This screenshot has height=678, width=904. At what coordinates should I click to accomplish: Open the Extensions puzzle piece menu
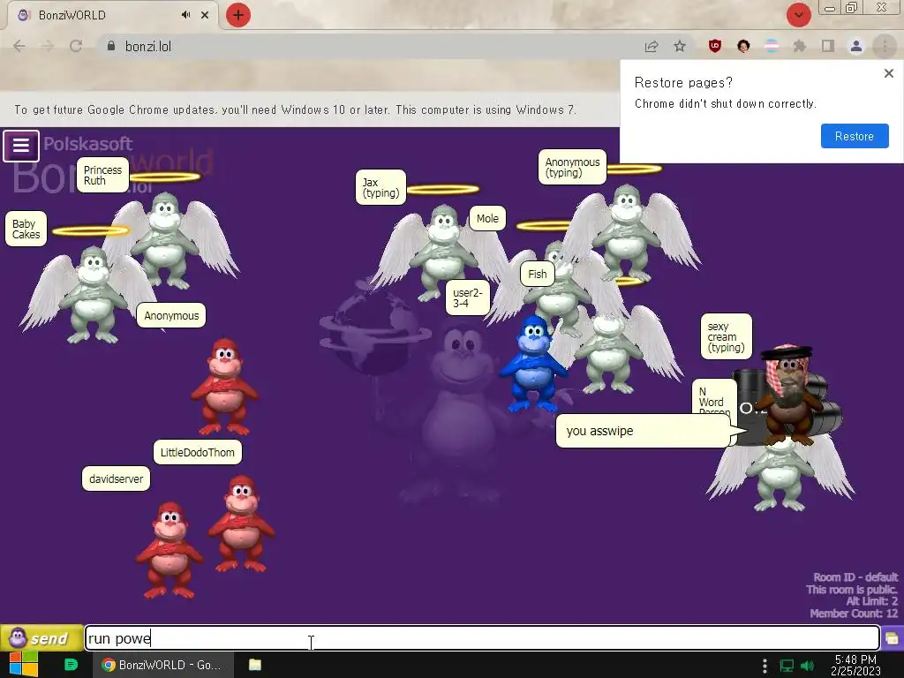800,46
